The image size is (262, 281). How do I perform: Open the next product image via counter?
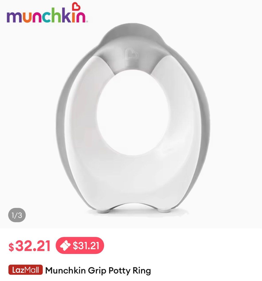17,215
